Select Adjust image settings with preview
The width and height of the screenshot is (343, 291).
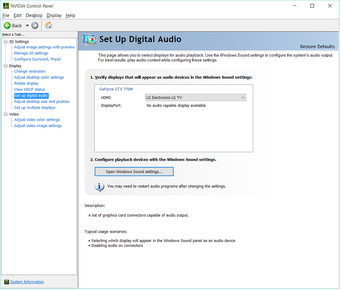pos(45,48)
